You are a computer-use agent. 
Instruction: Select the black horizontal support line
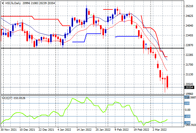pyautogui.click(x=92, y=48)
